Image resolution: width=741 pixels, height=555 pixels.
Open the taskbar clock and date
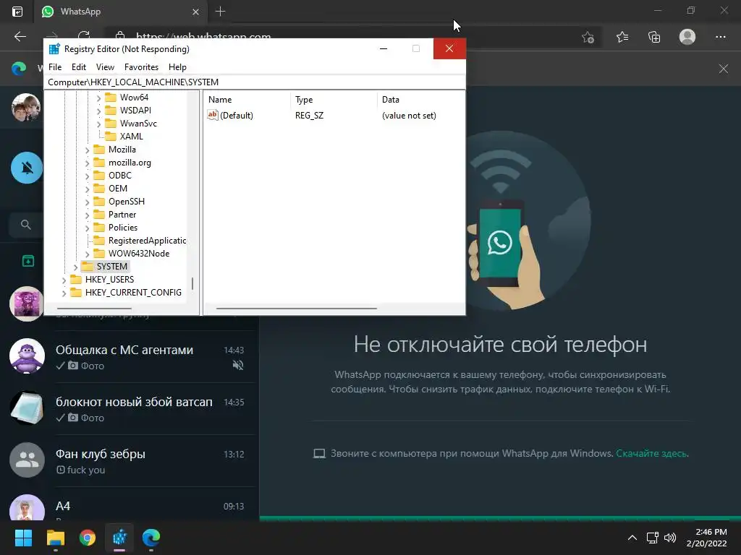707,538
